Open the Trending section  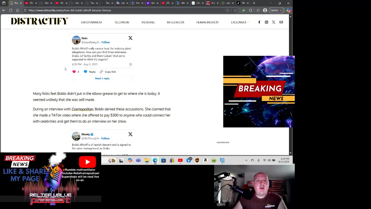(148, 22)
